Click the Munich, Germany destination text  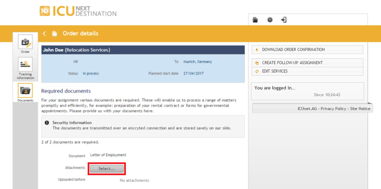click(198, 62)
